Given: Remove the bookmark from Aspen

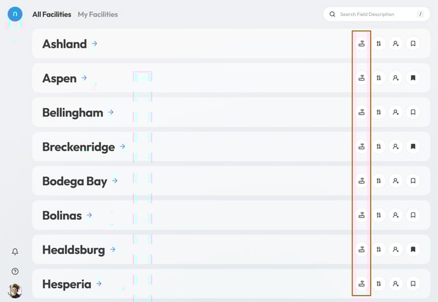Looking at the screenshot, I should click(x=413, y=78).
